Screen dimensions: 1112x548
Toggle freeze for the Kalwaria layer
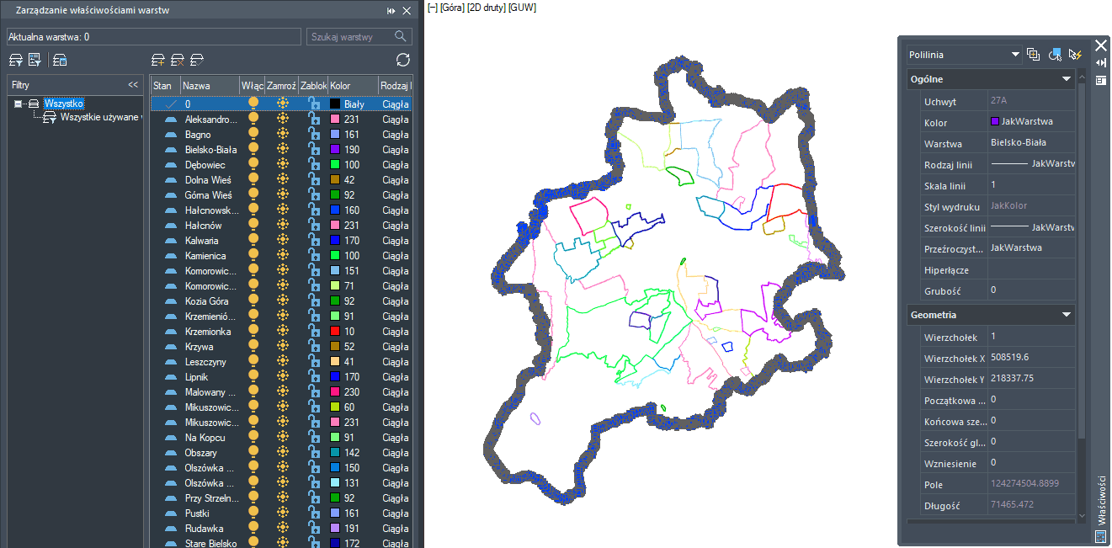coord(283,241)
